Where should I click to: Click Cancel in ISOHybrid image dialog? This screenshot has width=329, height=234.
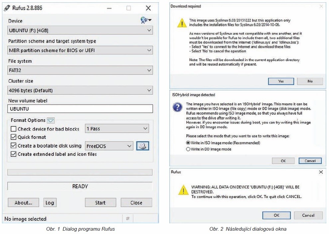[310, 161]
